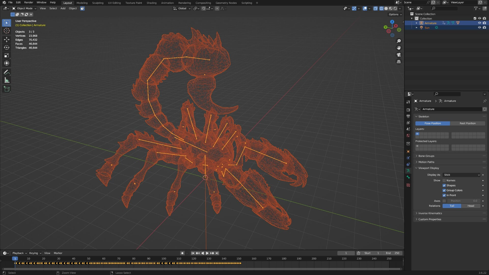Hide Sun in viewport via eye icon

click(x=480, y=28)
